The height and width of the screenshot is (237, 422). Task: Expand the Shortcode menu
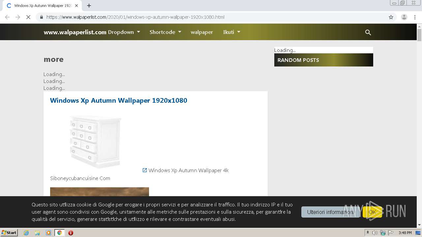click(x=166, y=32)
